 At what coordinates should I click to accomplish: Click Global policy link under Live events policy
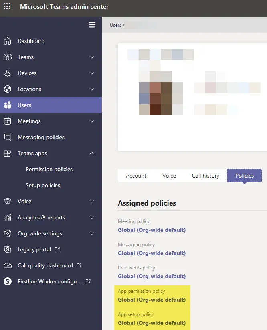click(x=152, y=276)
